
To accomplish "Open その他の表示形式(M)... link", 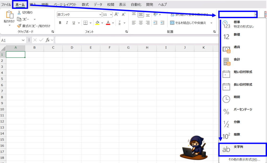I will pyautogui.click(x=244, y=159).
